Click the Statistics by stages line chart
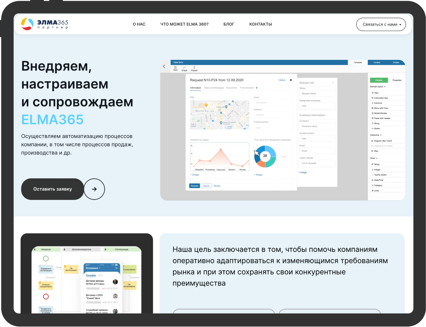Viewport: 426px width, 327px height. click(x=220, y=157)
